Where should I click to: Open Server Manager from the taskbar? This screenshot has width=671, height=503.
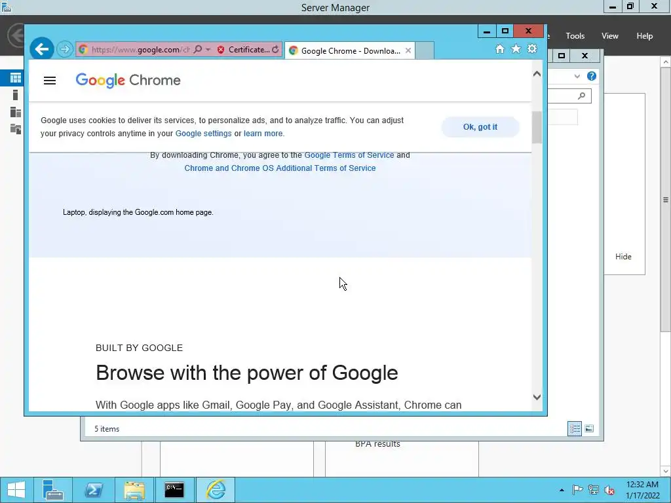[x=53, y=490]
